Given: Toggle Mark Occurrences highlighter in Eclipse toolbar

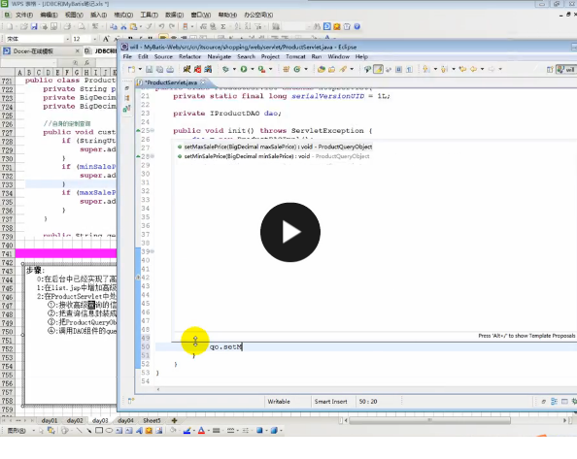Looking at the screenshot, I should [x=378, y=69].
